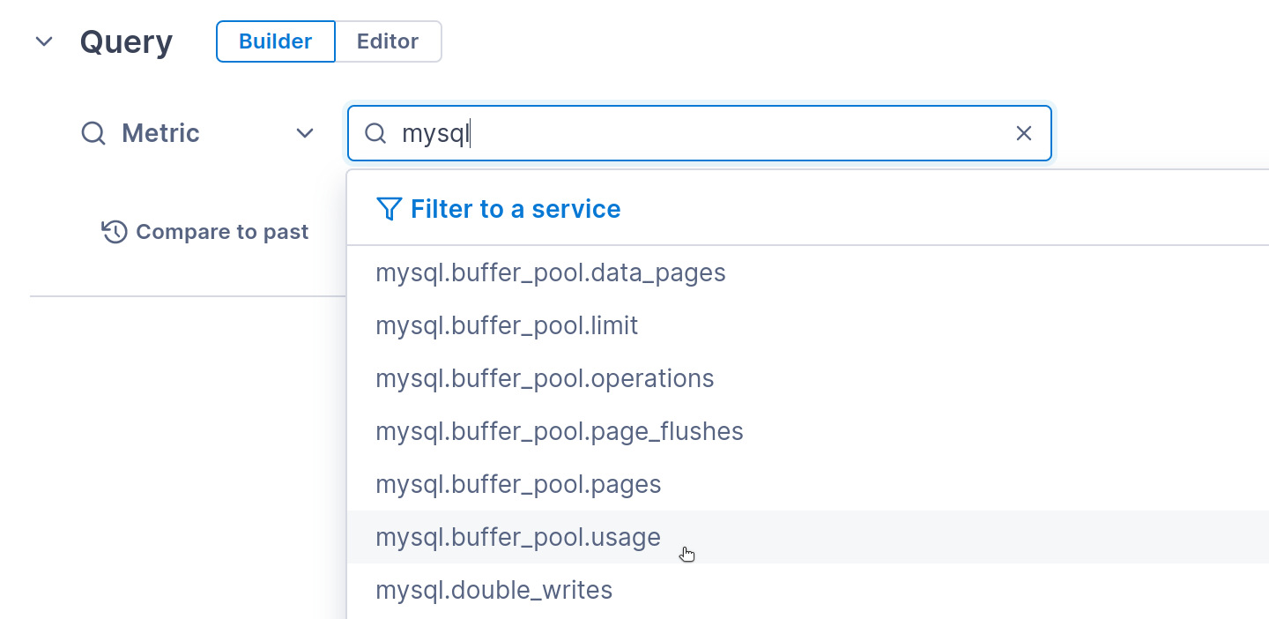Choose the mysql.buffer_pool.pages entry

518,484
